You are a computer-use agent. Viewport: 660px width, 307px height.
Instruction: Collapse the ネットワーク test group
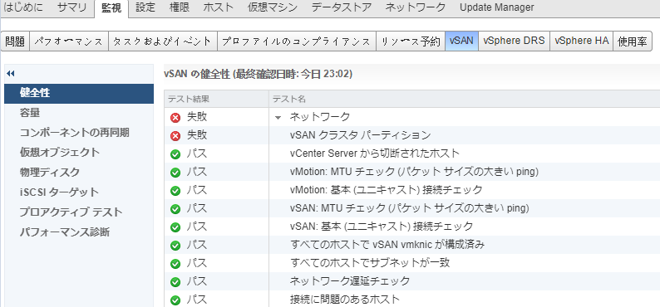pyautogui.click(x=278, y=118)
